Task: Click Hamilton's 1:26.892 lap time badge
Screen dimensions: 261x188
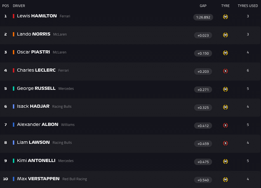Action: (203, 17)
